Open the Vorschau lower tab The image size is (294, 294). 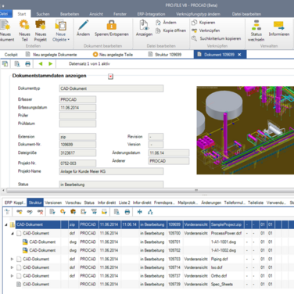73,203
